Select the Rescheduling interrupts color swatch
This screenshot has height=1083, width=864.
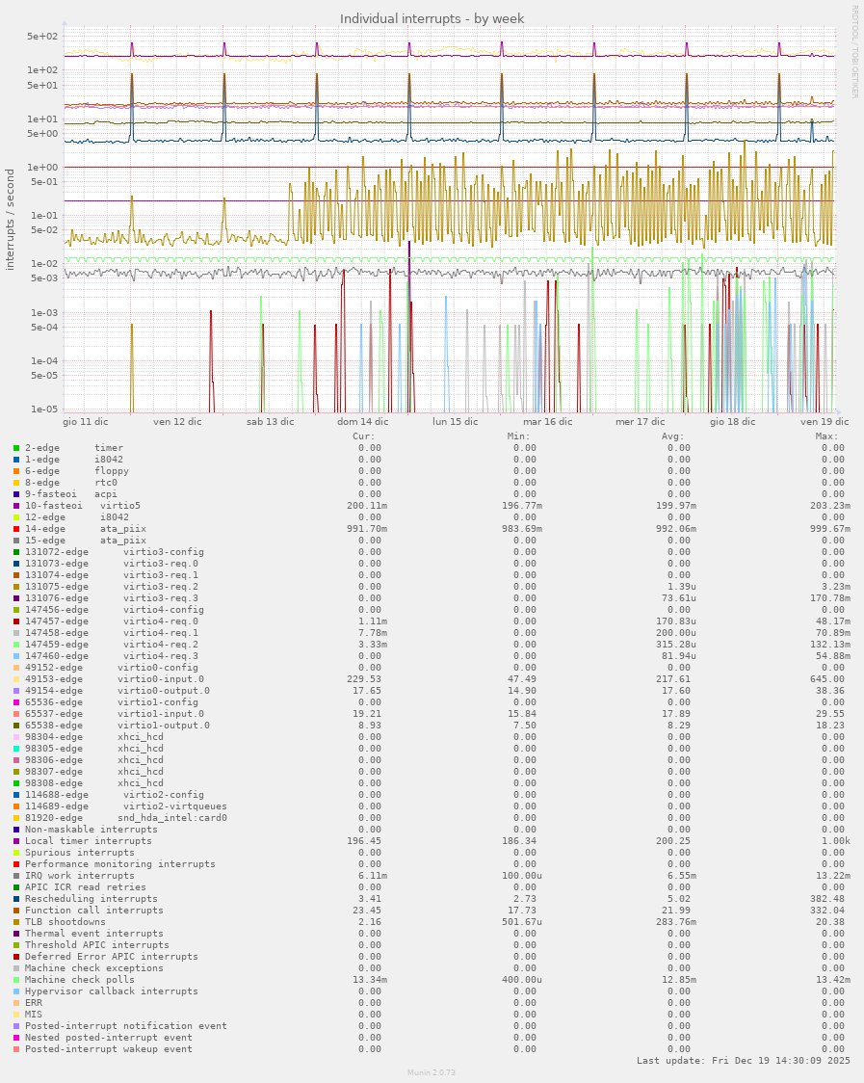point(16,899)
